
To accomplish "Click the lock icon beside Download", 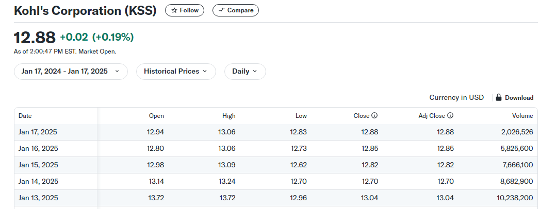I will pyautogui.click(x=499, y=97).
